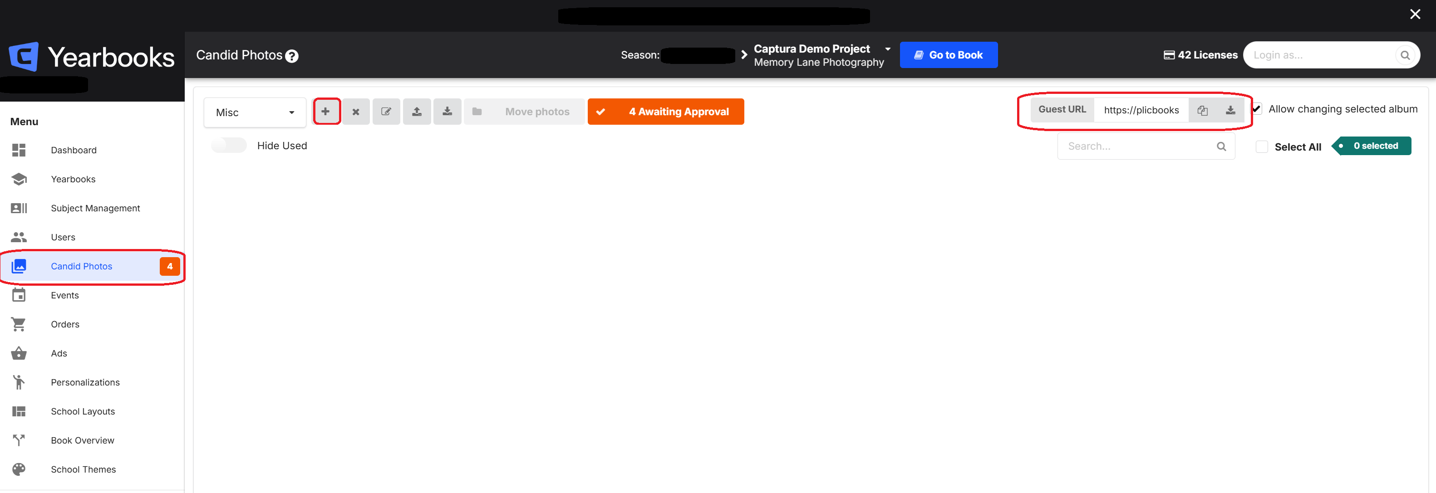
Task: Click the Go to Book button
Action: pos(948,54)
